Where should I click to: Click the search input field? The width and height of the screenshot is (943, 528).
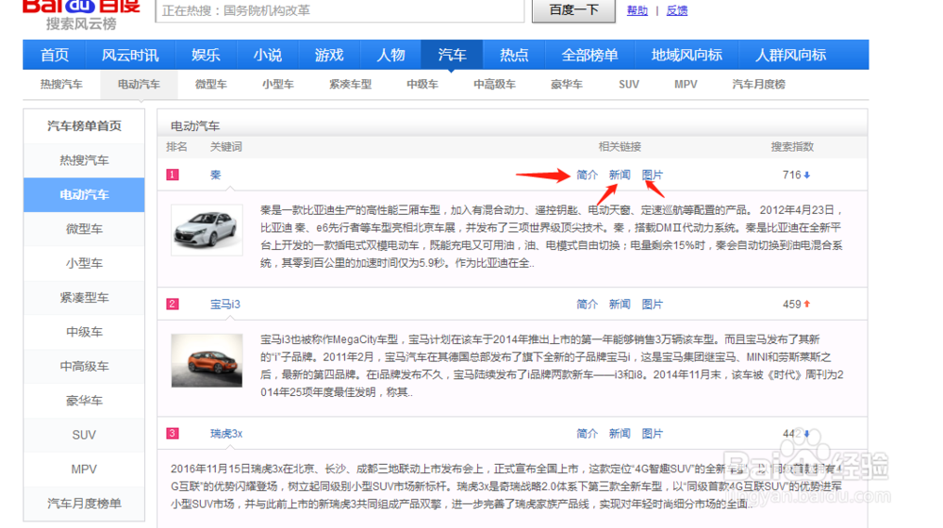pyautogui.click(x=339, y=10)
